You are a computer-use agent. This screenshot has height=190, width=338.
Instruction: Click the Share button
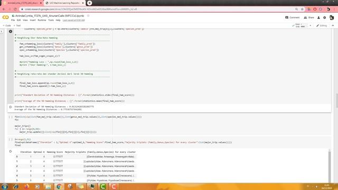309,17
